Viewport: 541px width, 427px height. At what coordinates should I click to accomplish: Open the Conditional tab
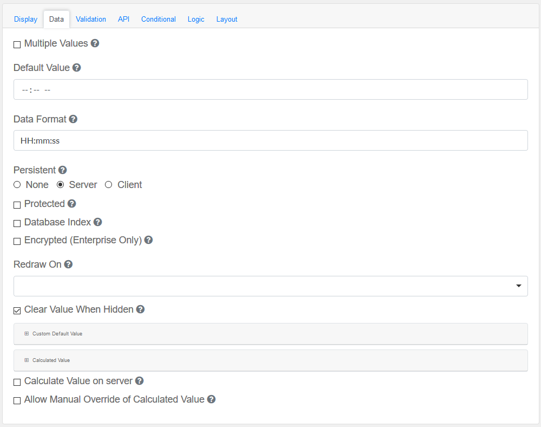click(159, 19)
